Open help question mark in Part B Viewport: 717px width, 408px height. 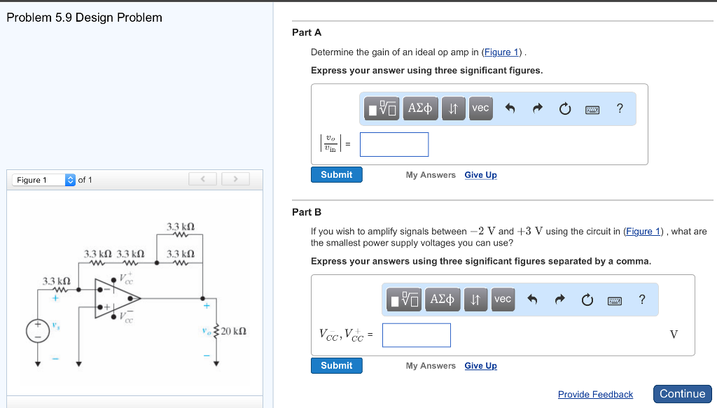[x=642, y=300]
